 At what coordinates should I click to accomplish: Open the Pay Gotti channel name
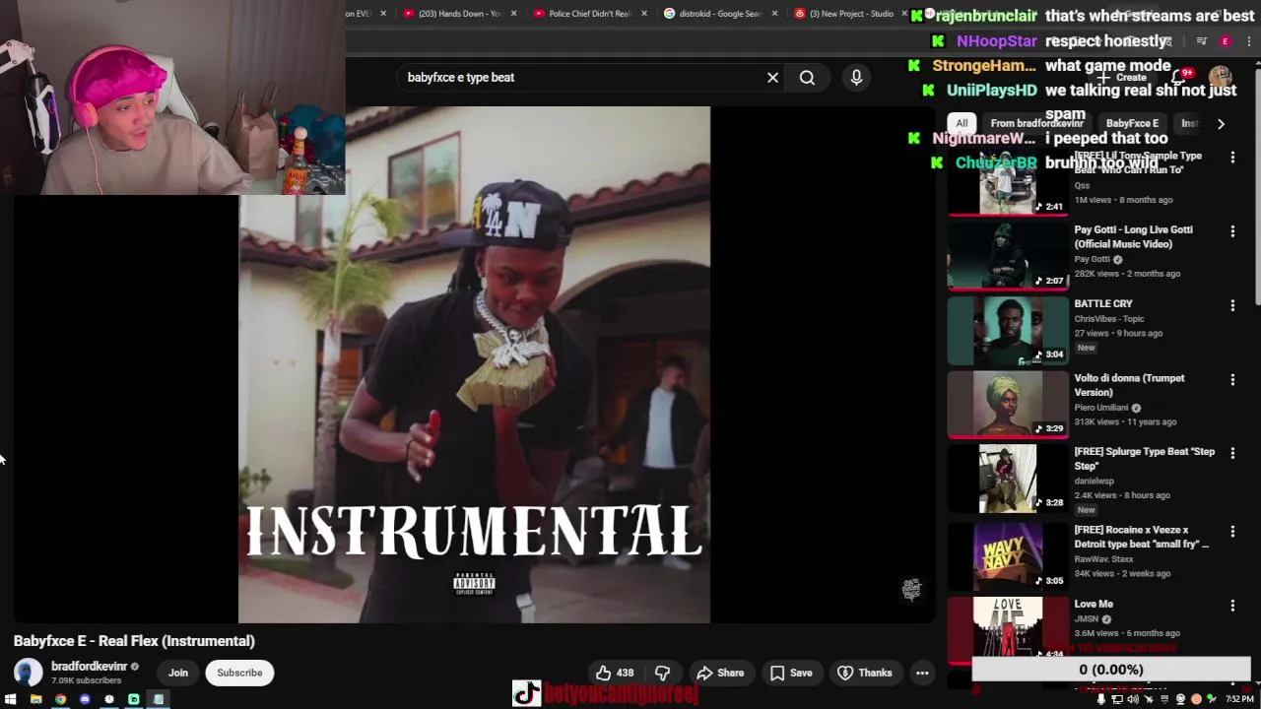(x=1092, y=260)
